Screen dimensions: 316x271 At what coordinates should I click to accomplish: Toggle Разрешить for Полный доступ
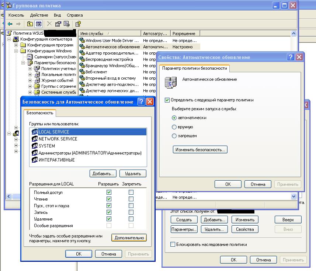[109, 192]
